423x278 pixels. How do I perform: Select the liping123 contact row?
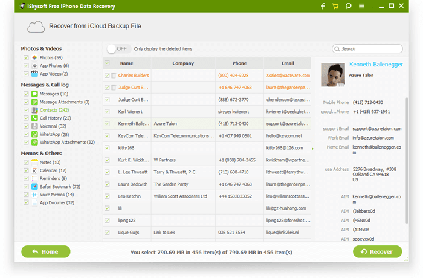coord(207,220)
